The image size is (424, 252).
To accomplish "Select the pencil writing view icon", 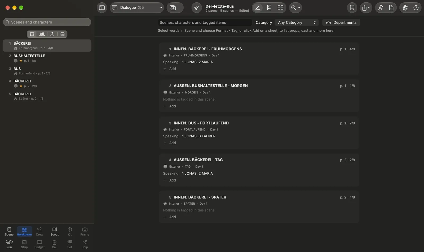I will pyautogui.click(x=258, y=8).
